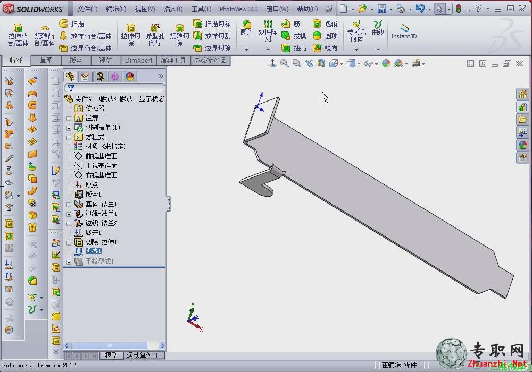The height and width of the screenshot is (372, 532).
Task: Open the Apply Scene icon
Action: tap(398, 63)
